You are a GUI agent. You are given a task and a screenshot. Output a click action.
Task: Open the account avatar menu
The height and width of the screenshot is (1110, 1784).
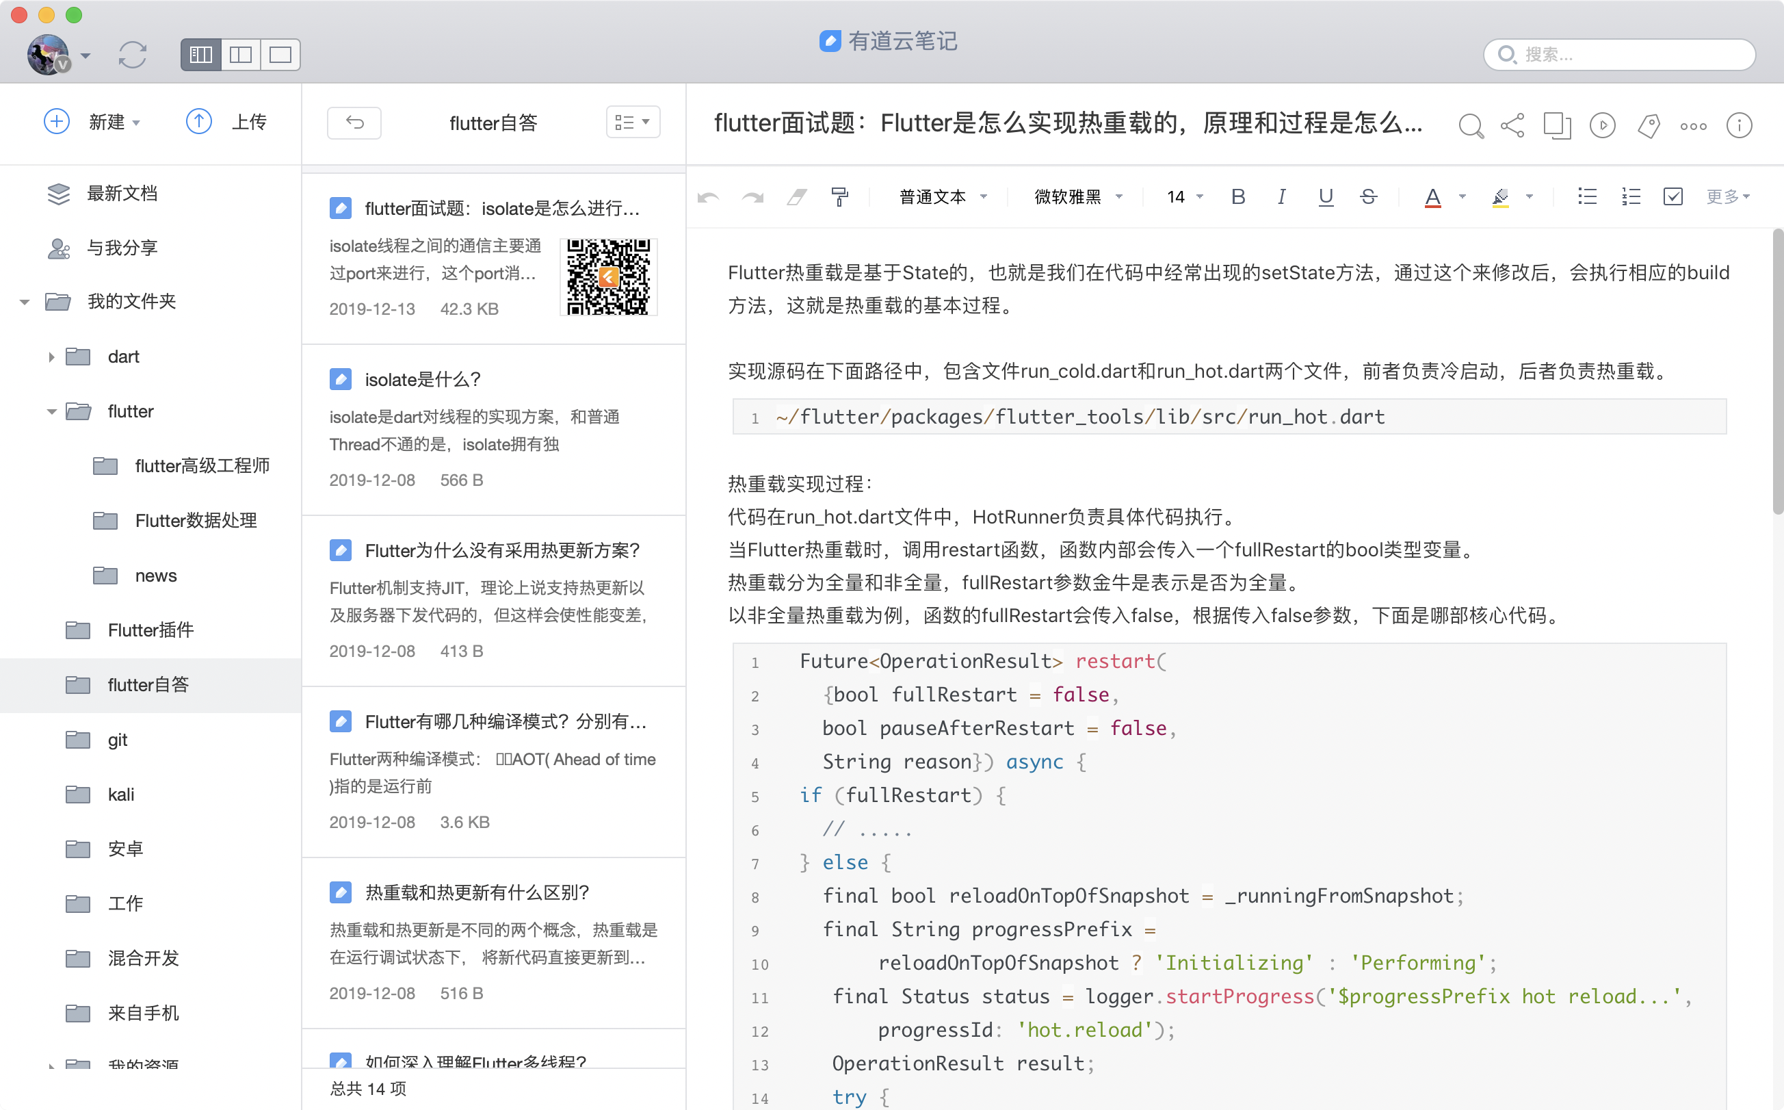(49, 55)
